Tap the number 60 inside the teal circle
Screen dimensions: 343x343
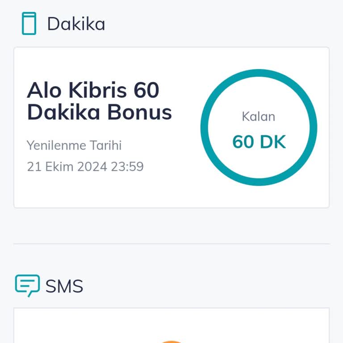[x=243, y=142]
